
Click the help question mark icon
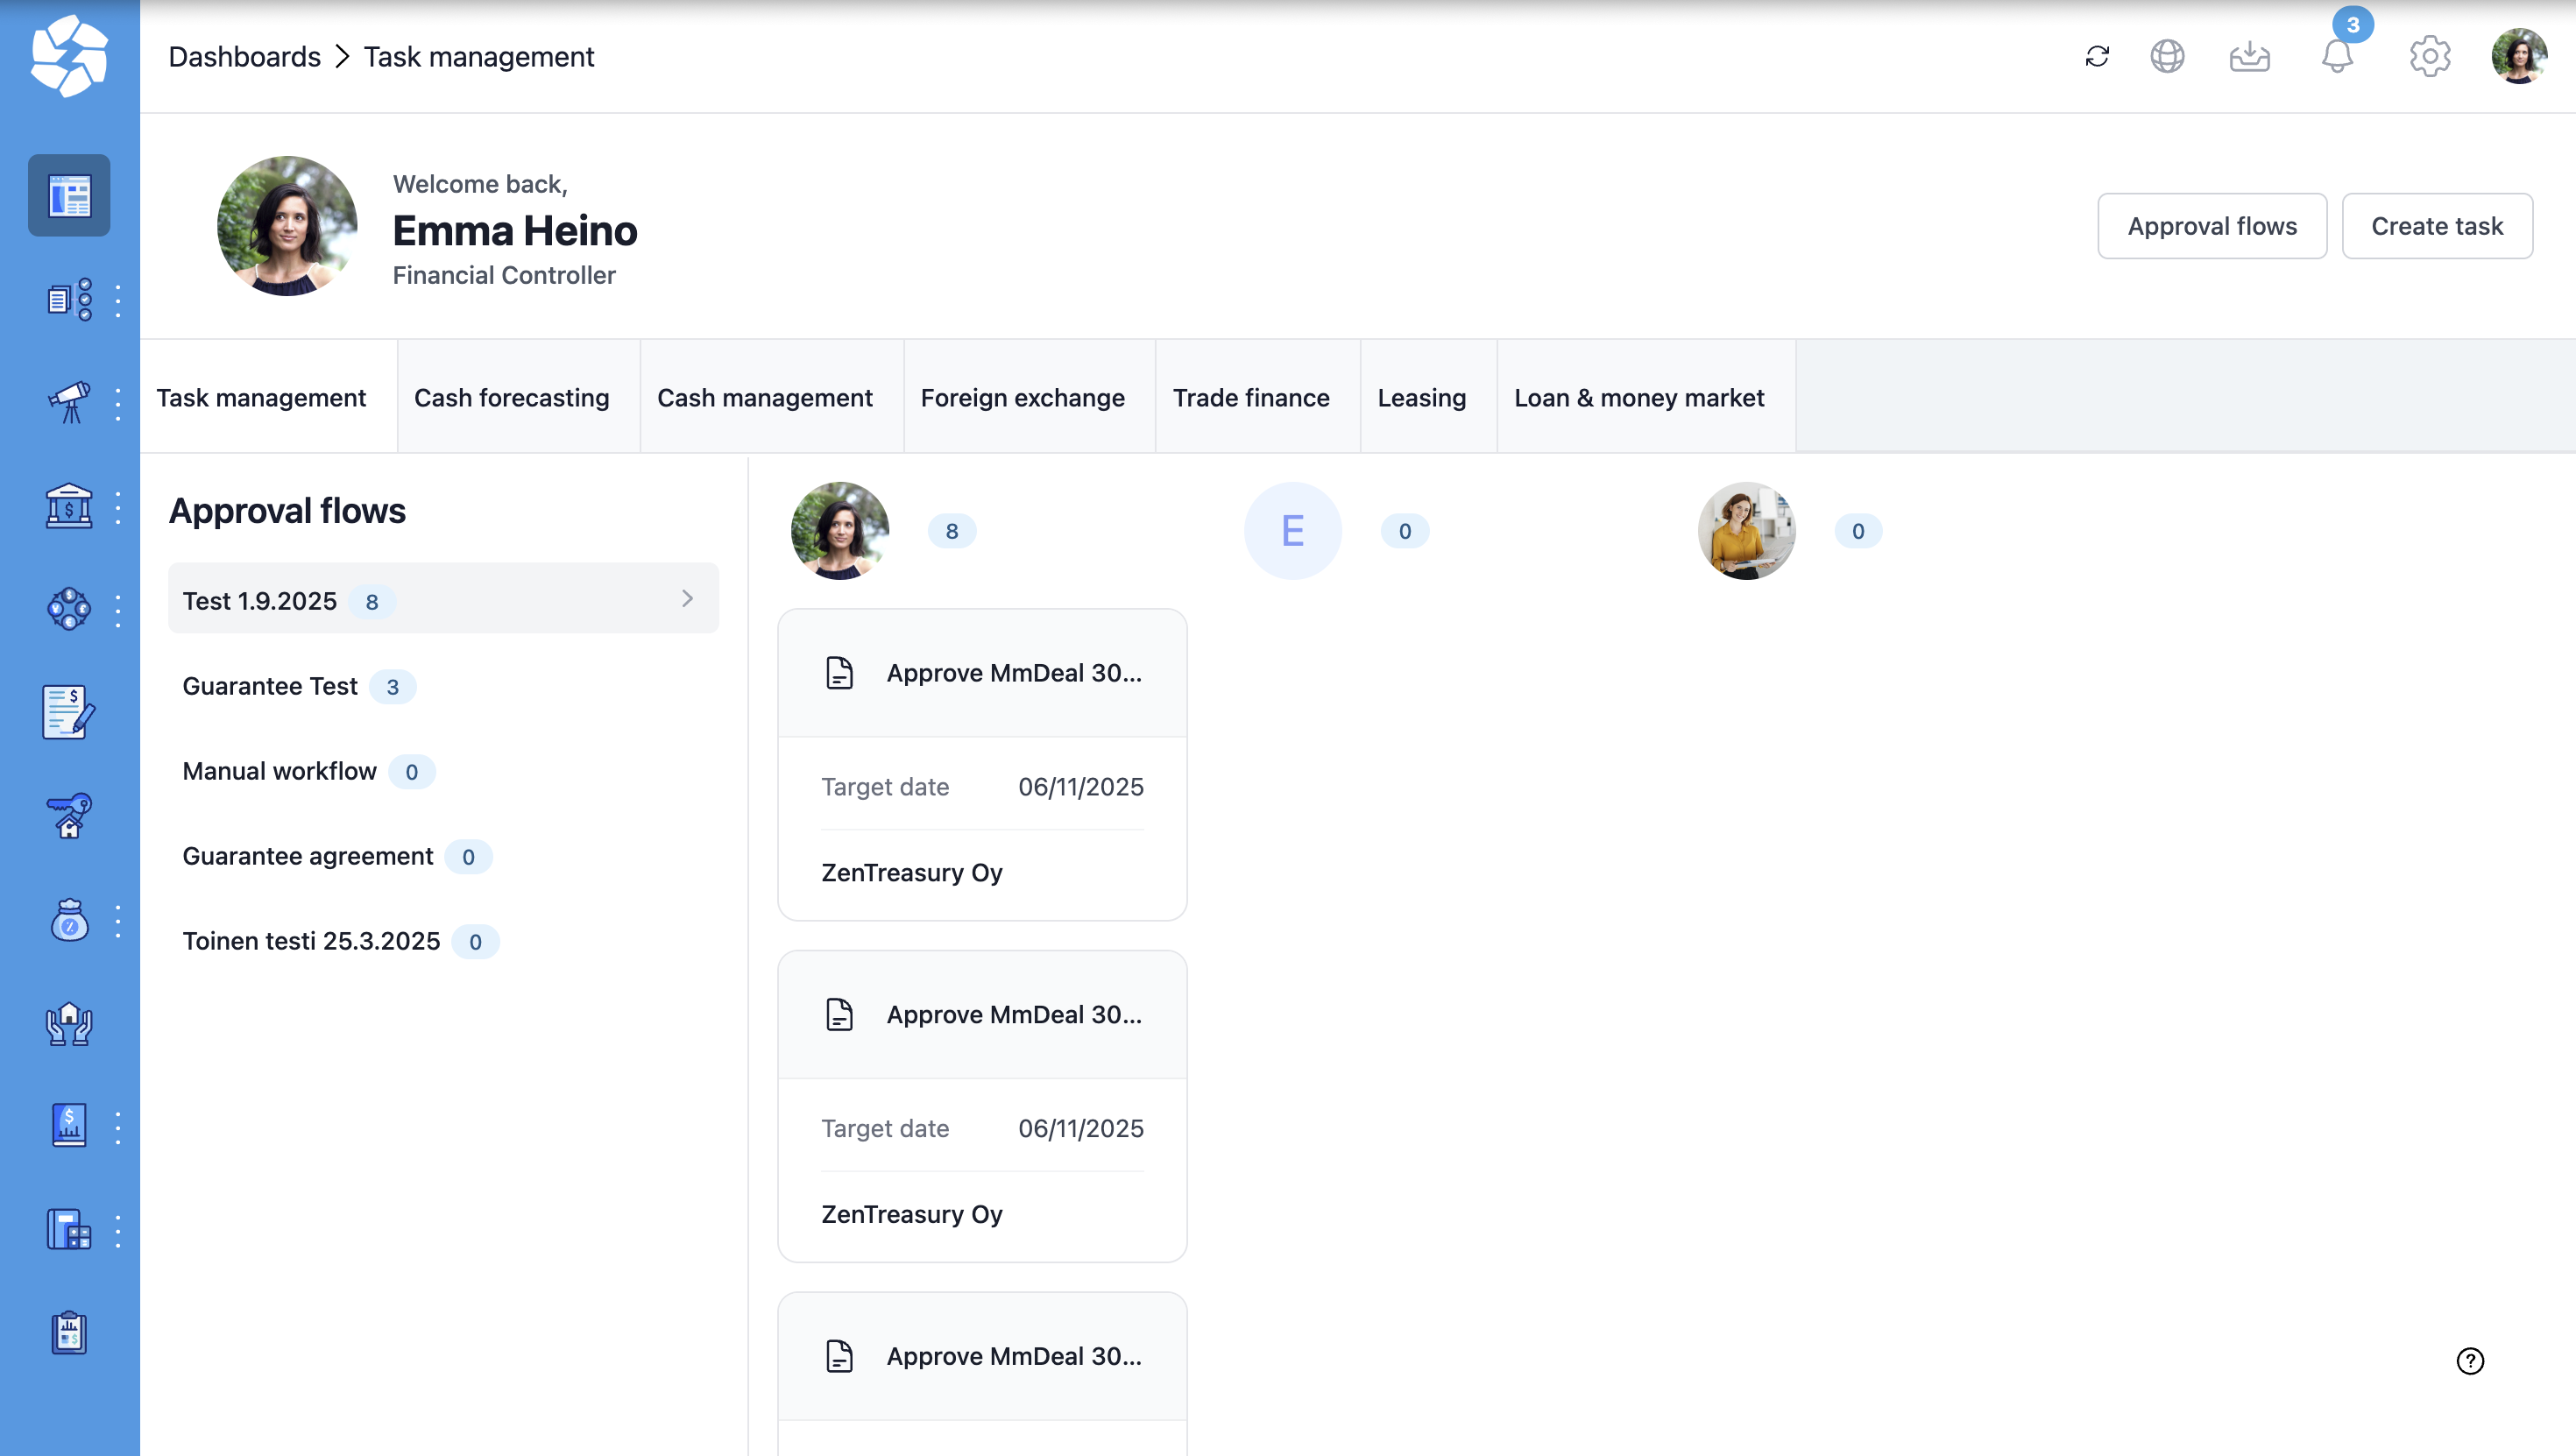[2470, 1361]
